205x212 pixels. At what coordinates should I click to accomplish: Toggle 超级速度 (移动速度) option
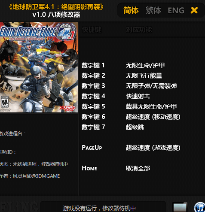click(153, 117)
